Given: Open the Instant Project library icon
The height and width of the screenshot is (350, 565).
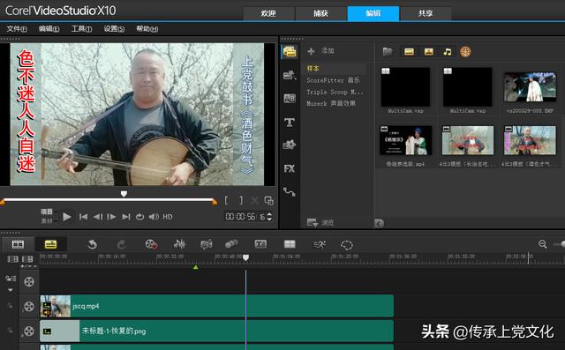Looking at the screenshot, I should click(290, 75).
